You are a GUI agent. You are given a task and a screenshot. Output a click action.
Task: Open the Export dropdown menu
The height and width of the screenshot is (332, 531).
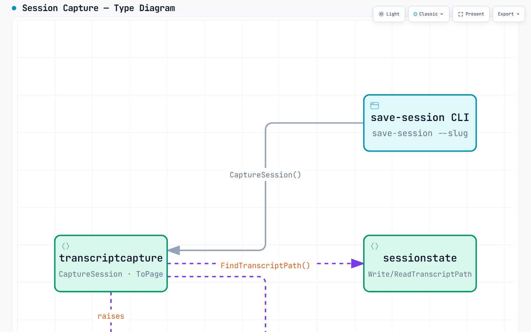[509, 14]
